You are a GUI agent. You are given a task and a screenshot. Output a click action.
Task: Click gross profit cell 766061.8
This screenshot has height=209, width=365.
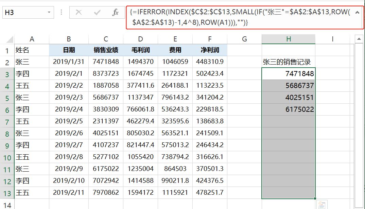[141, 109]
